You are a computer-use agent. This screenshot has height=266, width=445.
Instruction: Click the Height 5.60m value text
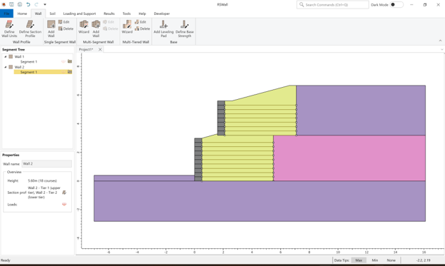click(x=42, y=180)
